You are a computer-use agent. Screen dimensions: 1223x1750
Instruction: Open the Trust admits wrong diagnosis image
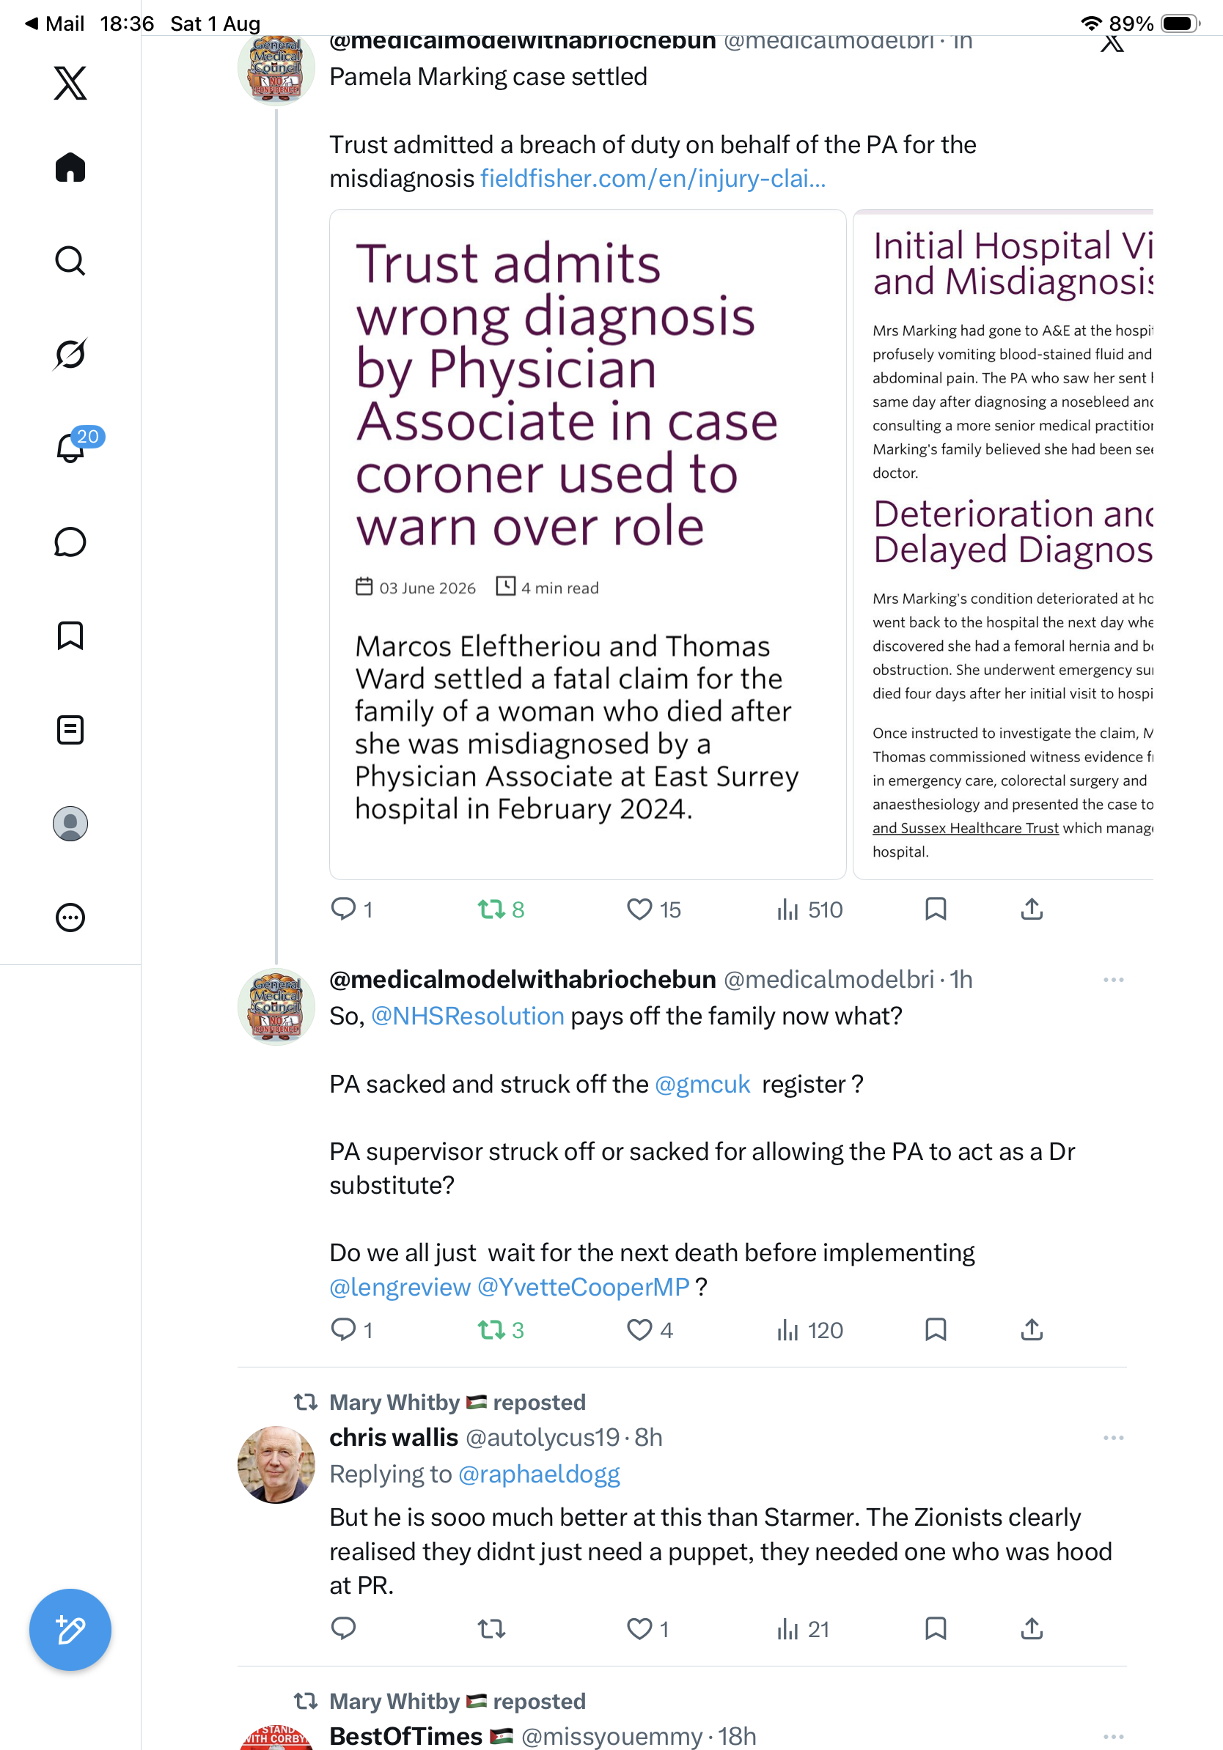tap(587, 544)
